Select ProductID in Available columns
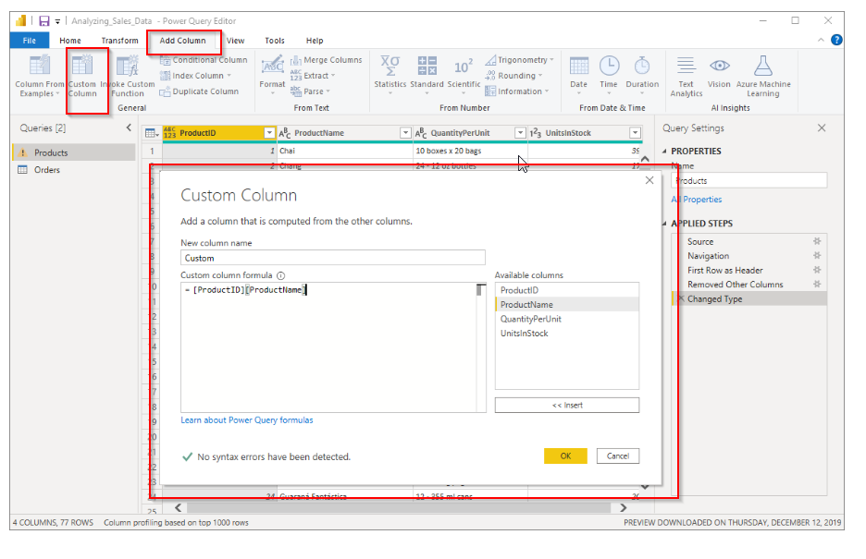 click(x=567, y=290)
